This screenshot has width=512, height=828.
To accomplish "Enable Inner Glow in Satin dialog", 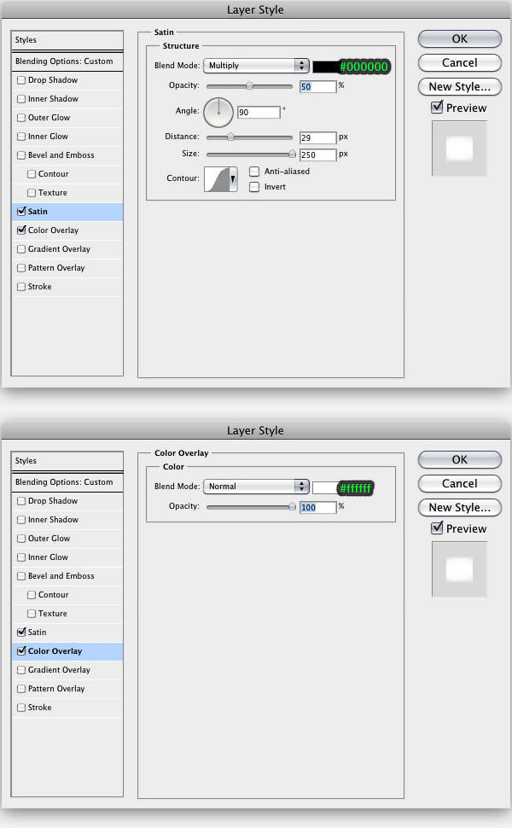I will click(21, 137).
